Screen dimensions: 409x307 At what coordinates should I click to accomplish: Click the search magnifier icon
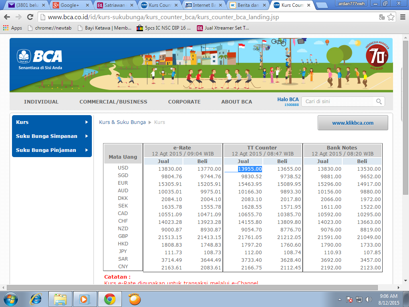(379, 101)
